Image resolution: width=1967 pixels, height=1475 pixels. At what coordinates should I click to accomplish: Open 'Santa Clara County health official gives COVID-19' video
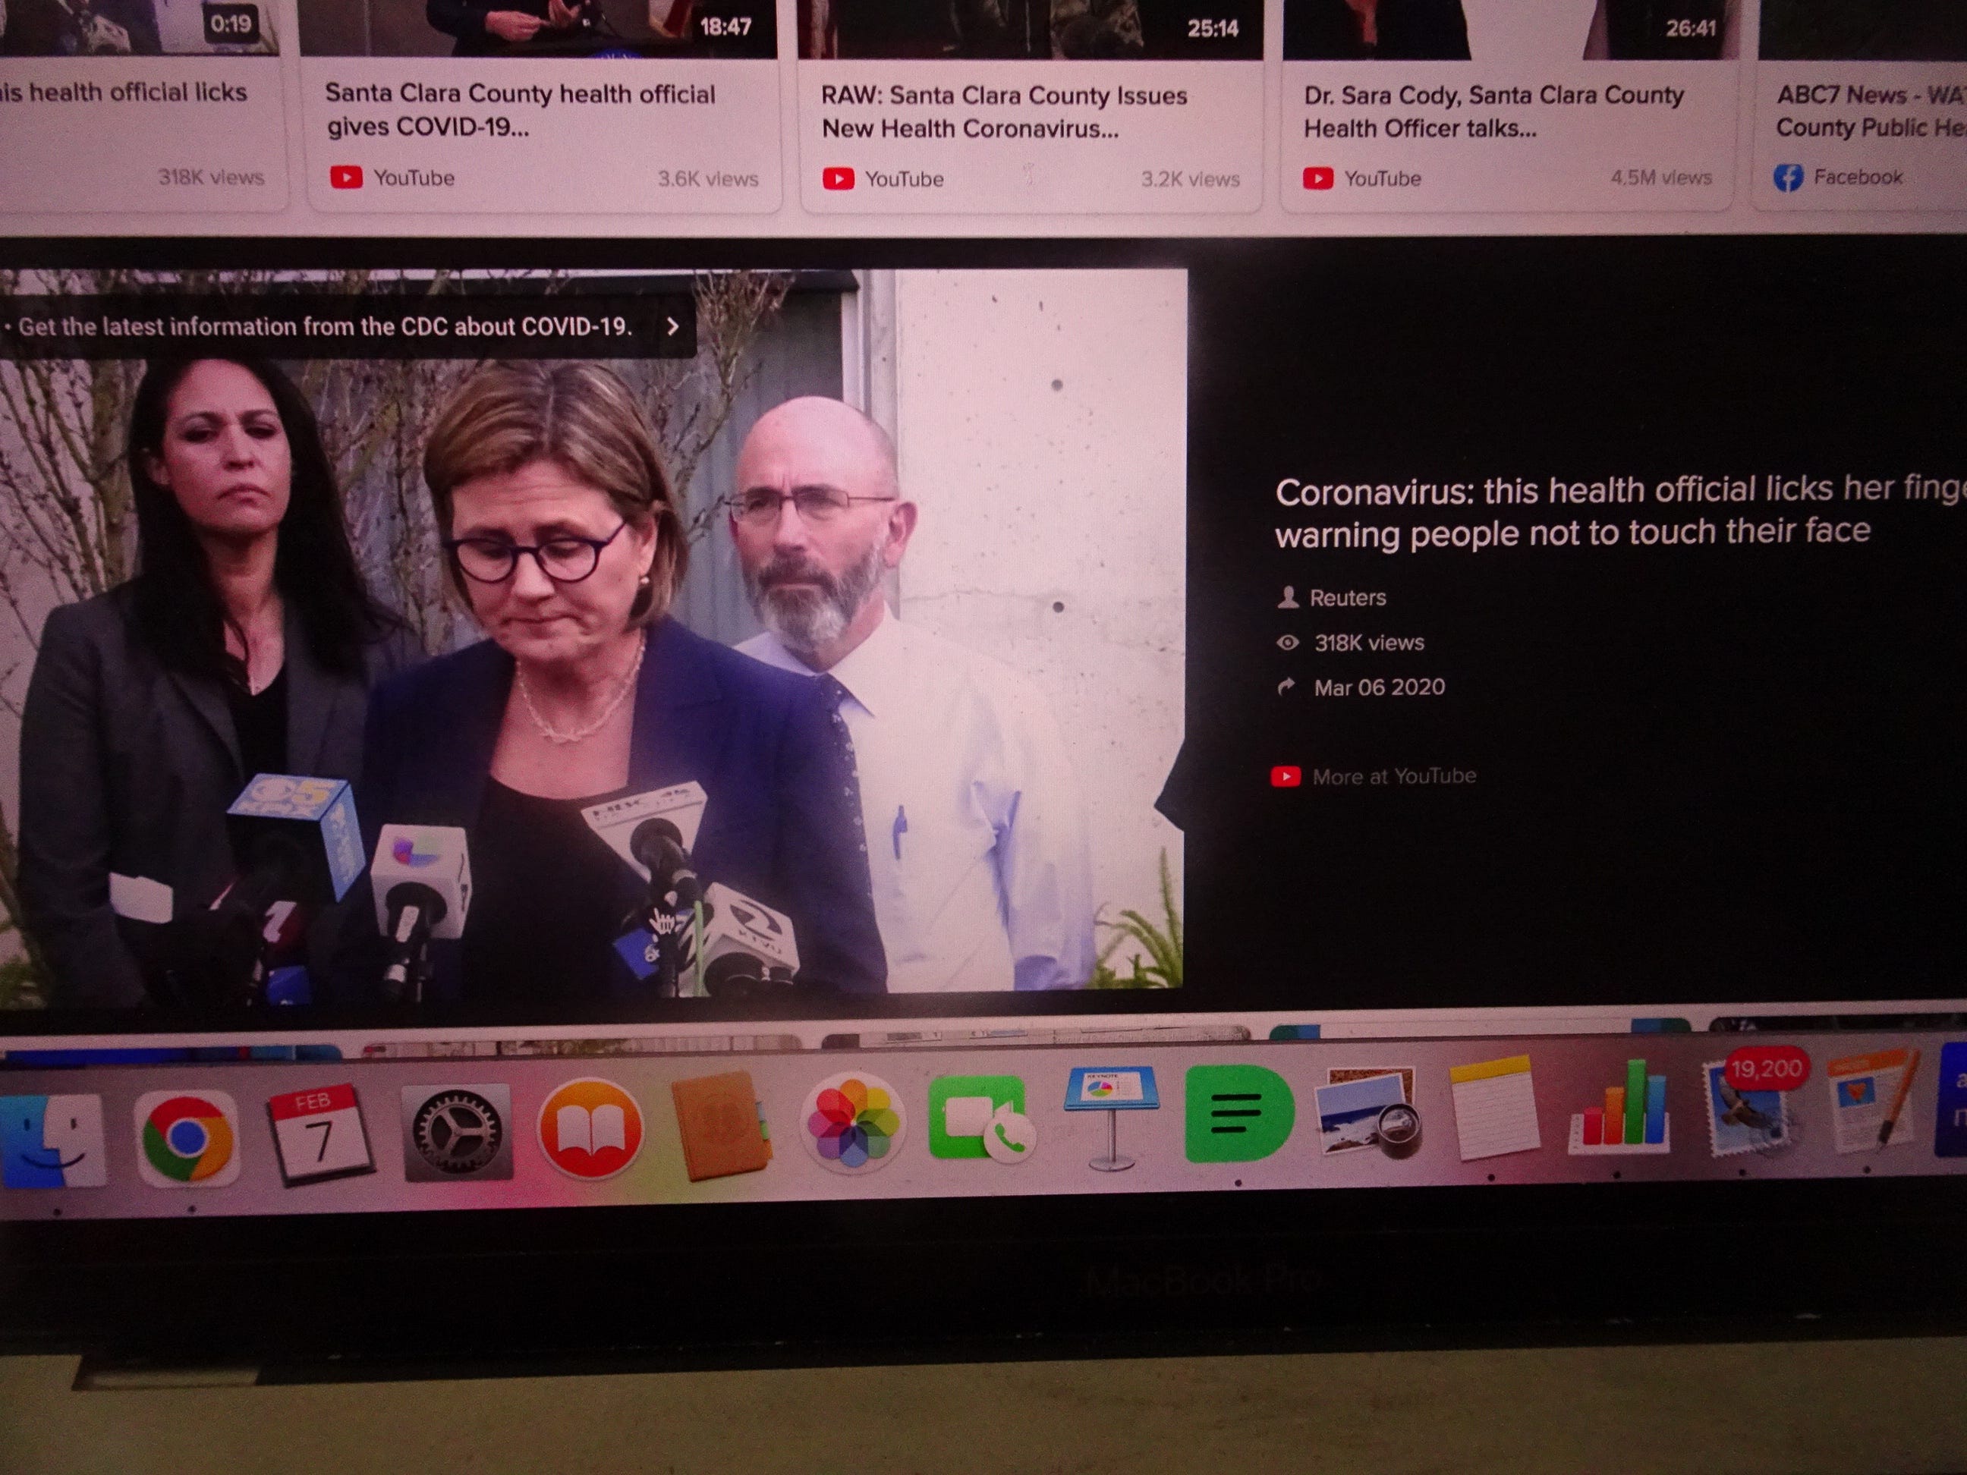(520, 109)
